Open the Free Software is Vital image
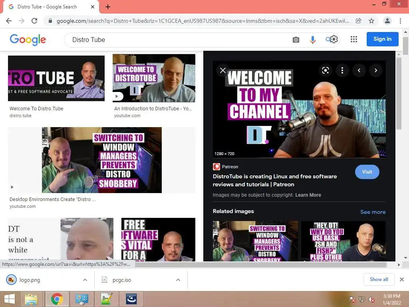This screenshot has width=409, height=307. [158, 239]
